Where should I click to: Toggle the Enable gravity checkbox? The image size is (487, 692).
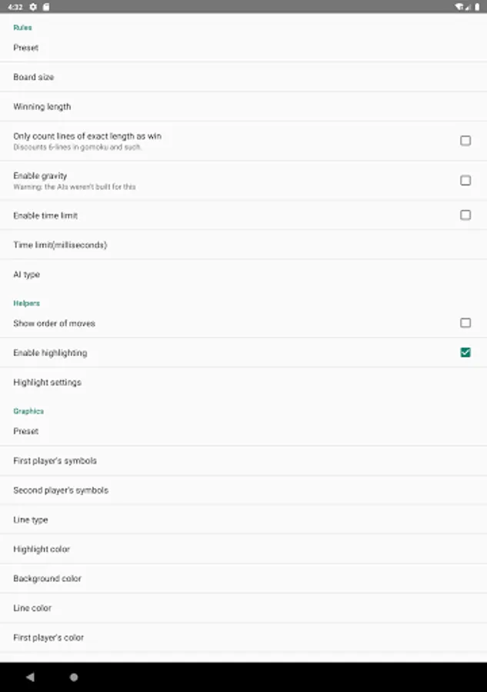point(465,180)
